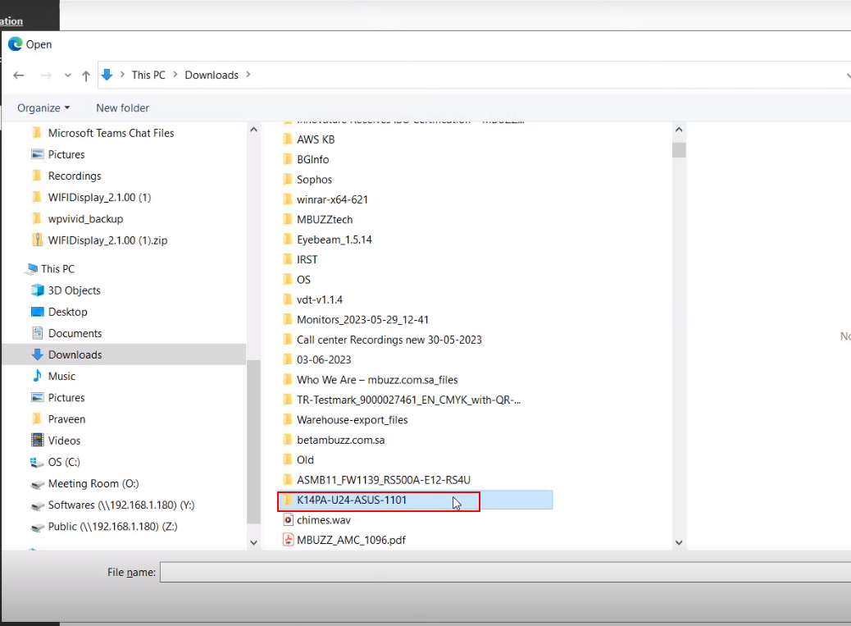Screen dimensions: 851x626
Task: Select Downloads in the address breadcrumb
Action: coord(212,75)
